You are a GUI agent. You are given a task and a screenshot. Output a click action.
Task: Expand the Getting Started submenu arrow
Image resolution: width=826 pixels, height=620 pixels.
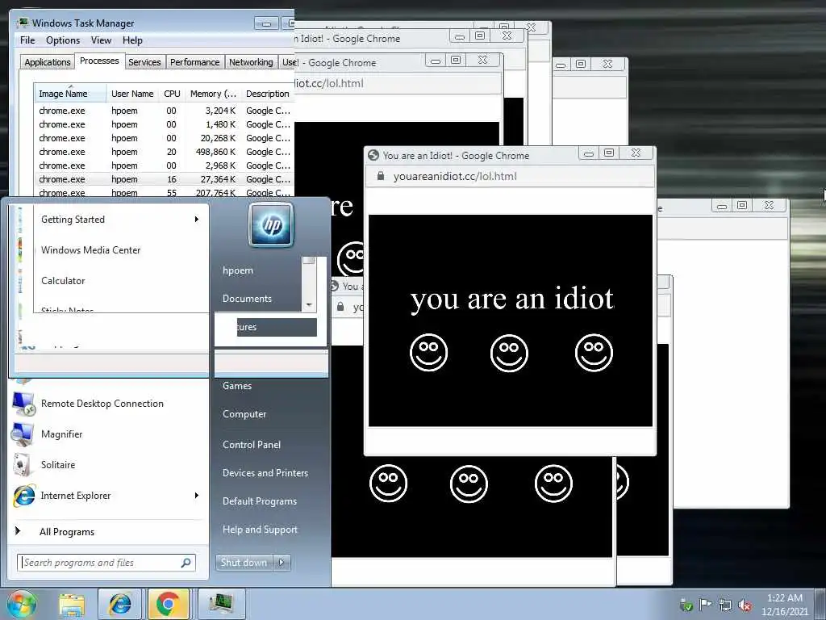pos(197,220)
